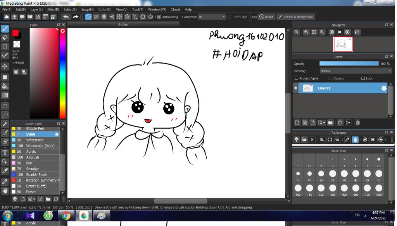
Task: Enable Protect Alpha checkbox
Action: pyautogui.click(x=296, y=78)
